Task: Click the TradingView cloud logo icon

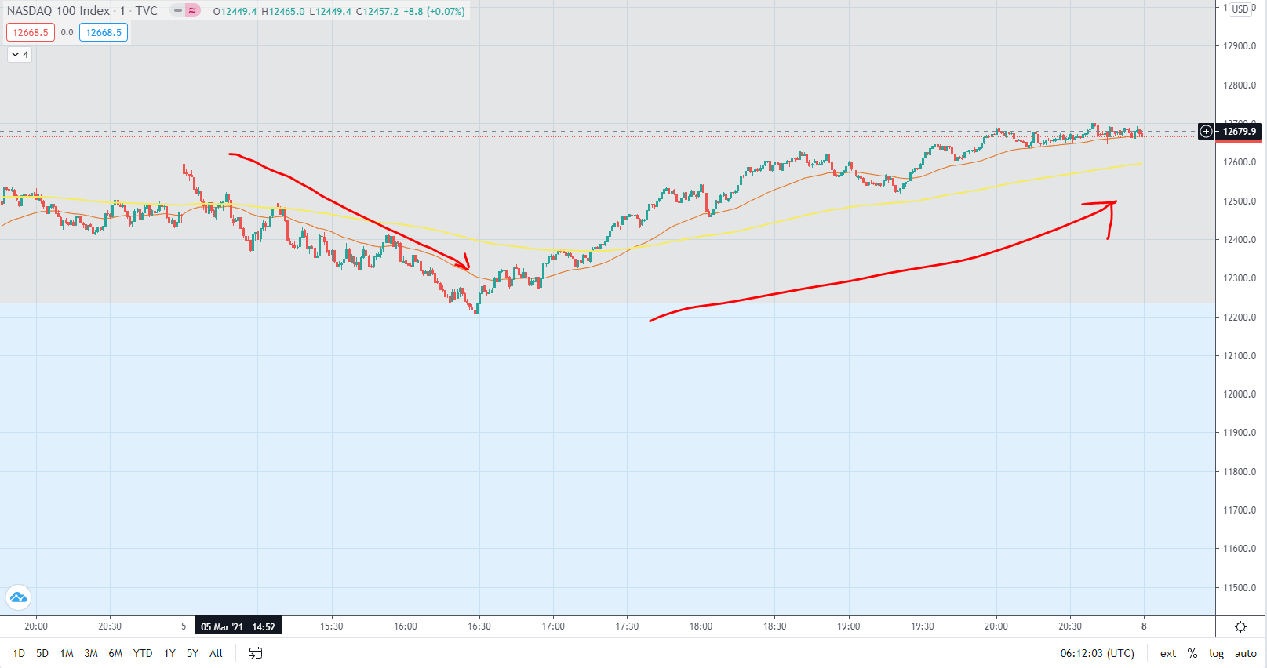Action: (18, 598)
